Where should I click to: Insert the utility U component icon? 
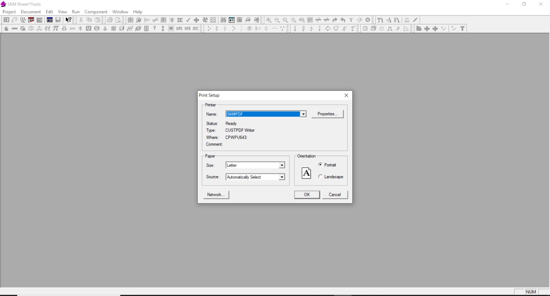click(x=89, y=29)
